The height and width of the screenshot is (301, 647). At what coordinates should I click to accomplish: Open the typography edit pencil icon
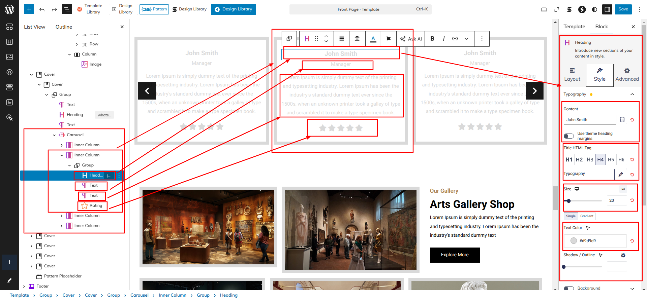point(620,174)
